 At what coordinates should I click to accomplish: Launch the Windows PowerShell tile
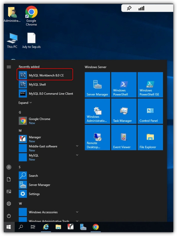pyautogui.click(x=124, y=85)
